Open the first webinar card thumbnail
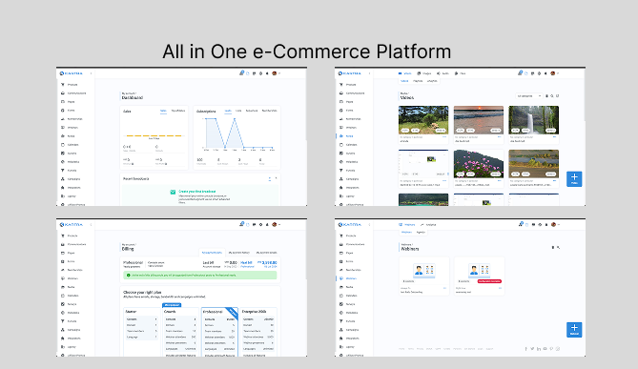The height and width of the screenshot is (369, 638). tap(424, 271)
